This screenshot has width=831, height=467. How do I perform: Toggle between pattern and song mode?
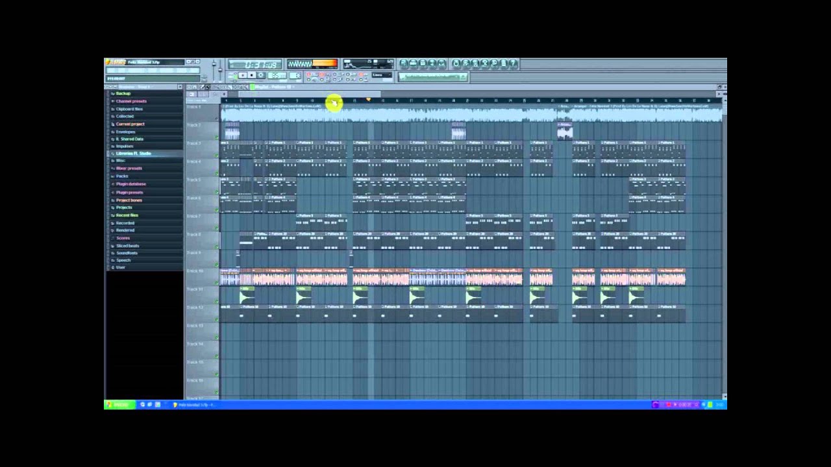click(234, 77)
